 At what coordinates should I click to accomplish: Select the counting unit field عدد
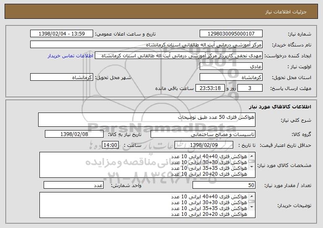click(73, 185)
